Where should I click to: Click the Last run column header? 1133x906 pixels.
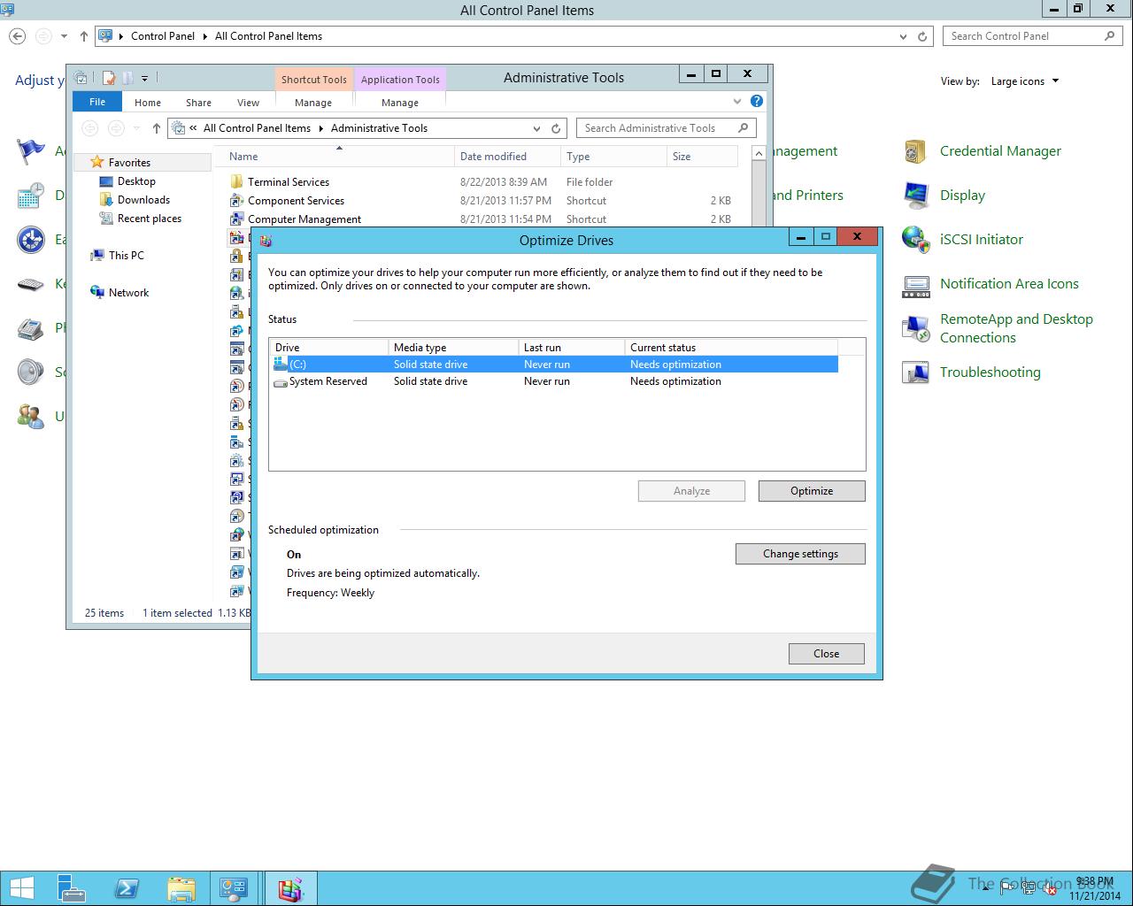[x=571, y=348]
